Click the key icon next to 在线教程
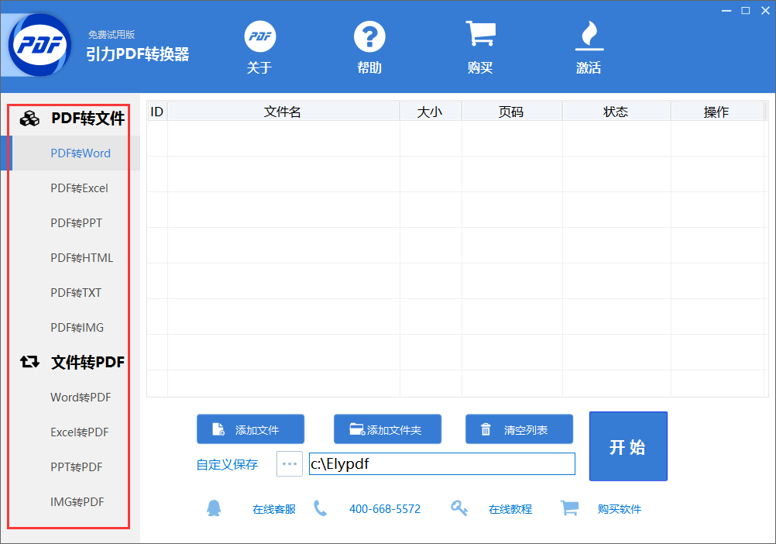776x544 pixels. click(459, 508)
